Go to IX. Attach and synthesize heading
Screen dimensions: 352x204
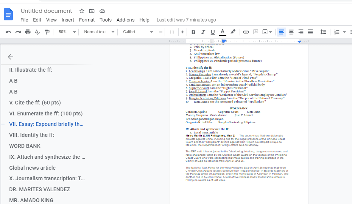47,157
